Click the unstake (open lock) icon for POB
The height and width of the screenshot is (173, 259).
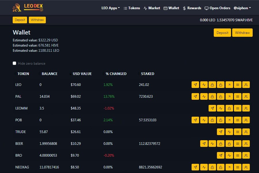click(x=221, y=120)
